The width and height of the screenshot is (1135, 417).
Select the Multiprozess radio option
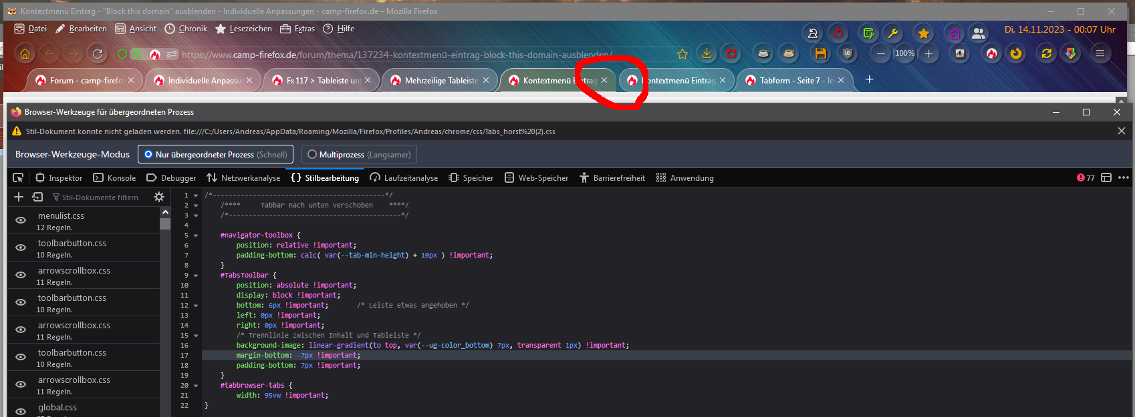(x=312, y=154)
